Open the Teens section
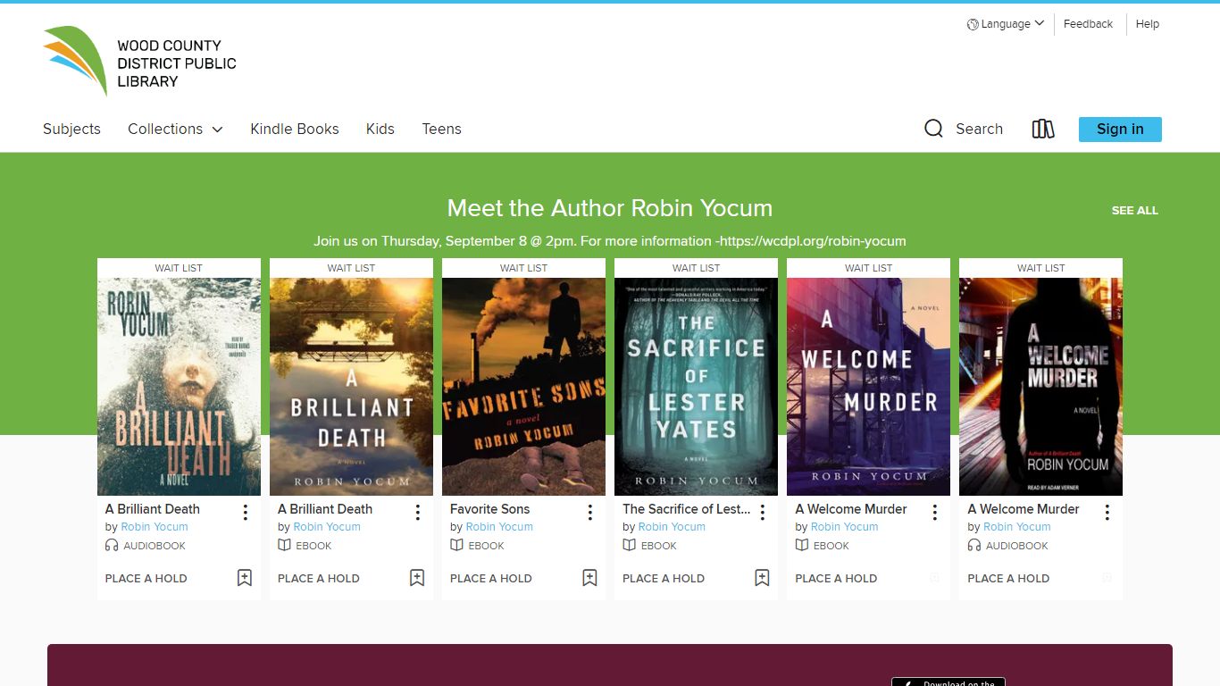Screen dimensions: 1220x686 (441, 129)
